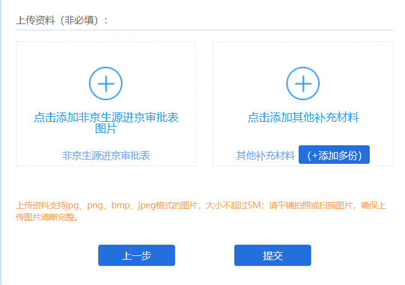Click the blue vertical strip at left edge
This screenshot has width=405, height=285.
[1, 142]
